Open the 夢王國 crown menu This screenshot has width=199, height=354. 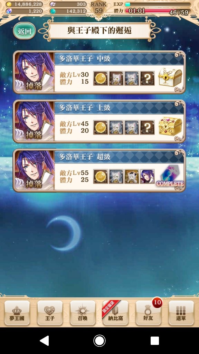point(17,313)
